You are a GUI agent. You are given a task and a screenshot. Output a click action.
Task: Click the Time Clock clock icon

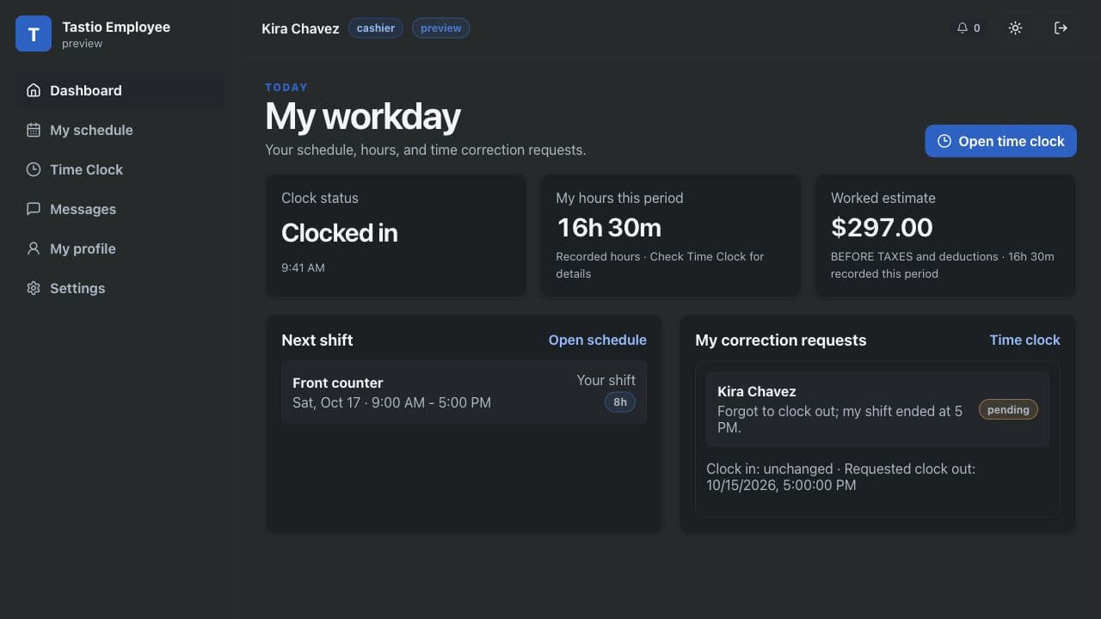click(x=34, y=169)
